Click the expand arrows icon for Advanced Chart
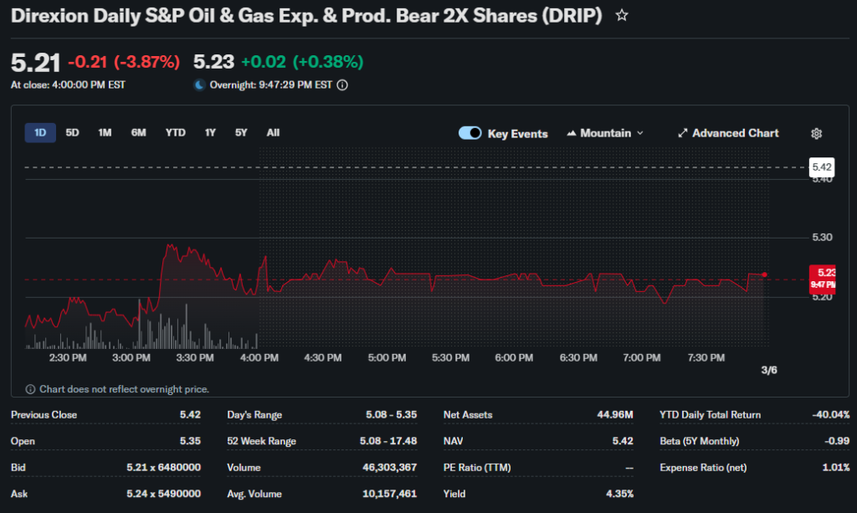Viewport: 857px width, 513px height. 683,133
